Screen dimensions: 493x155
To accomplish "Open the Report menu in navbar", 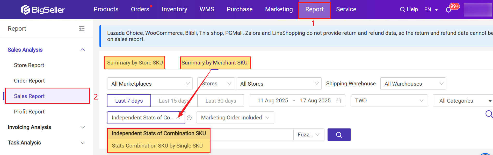I will click(x=314, y=10).
